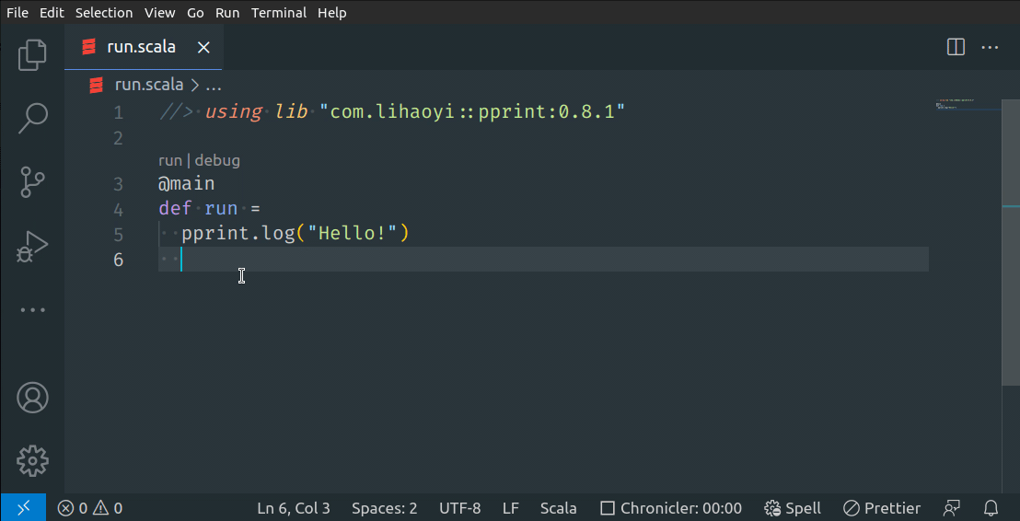This screenshot has width=1020, height=521.
Task: Click the run code lens above @main
Action: coord(169,161)
